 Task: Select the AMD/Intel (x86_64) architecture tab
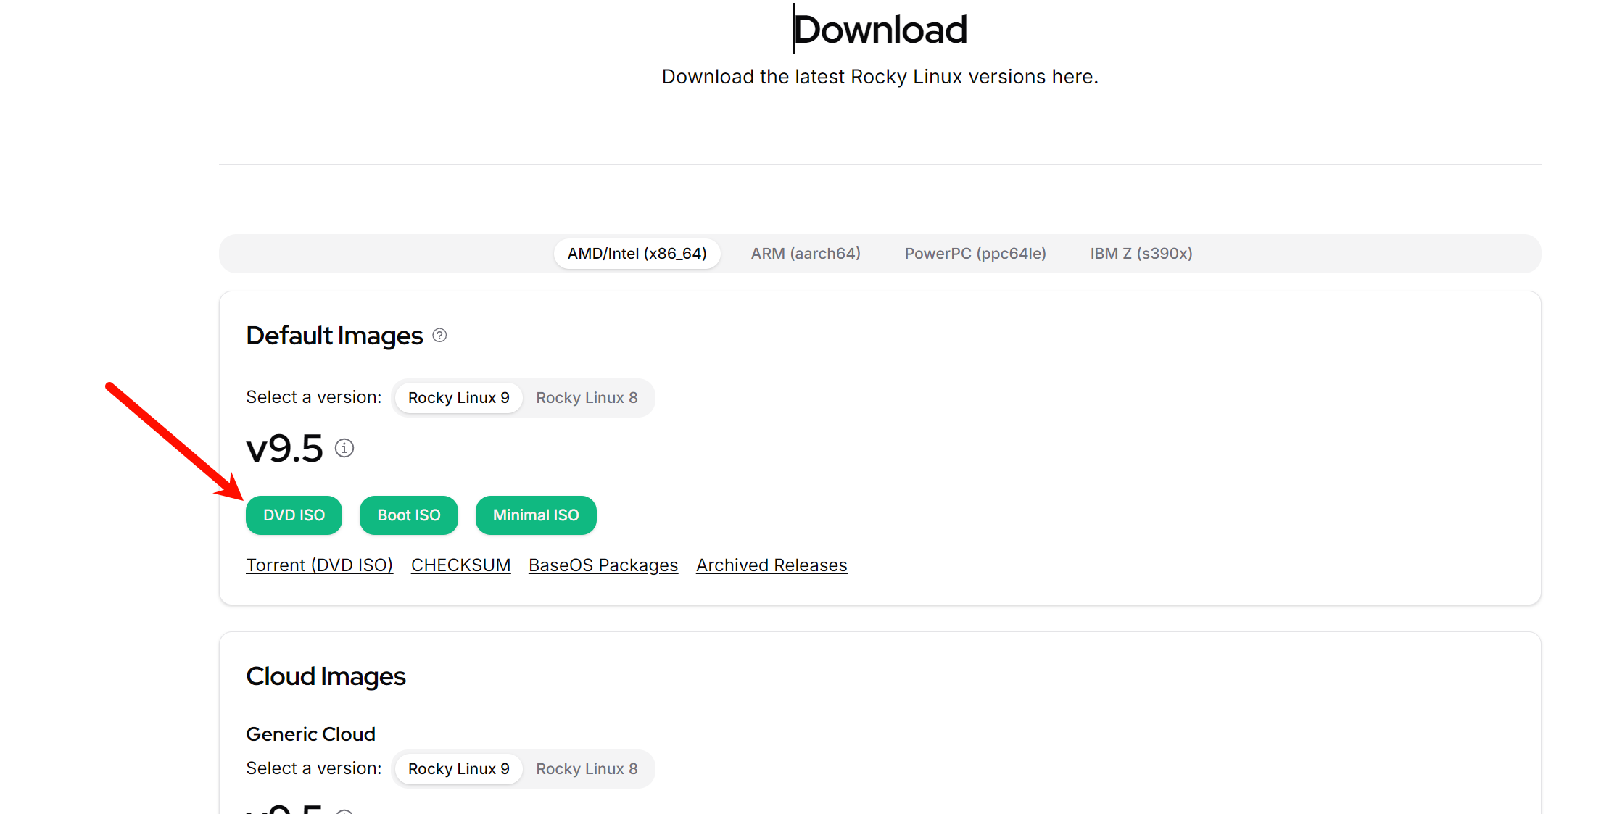point(637,254)
